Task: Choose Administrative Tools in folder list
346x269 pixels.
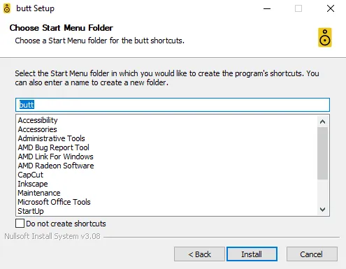Action: click(51, 138)
